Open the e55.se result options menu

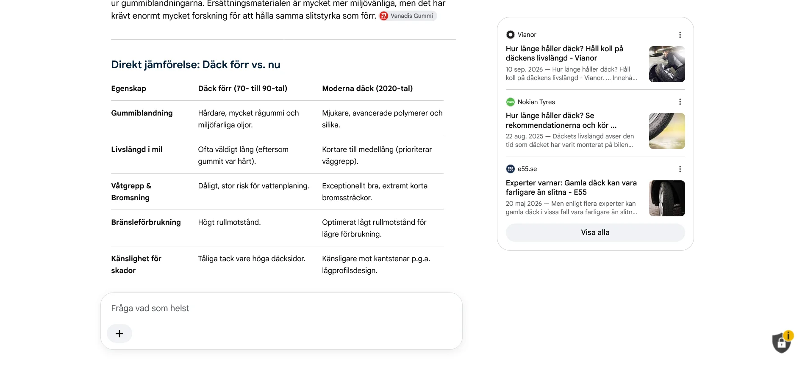pyautogui.click(x=680, y=169)
